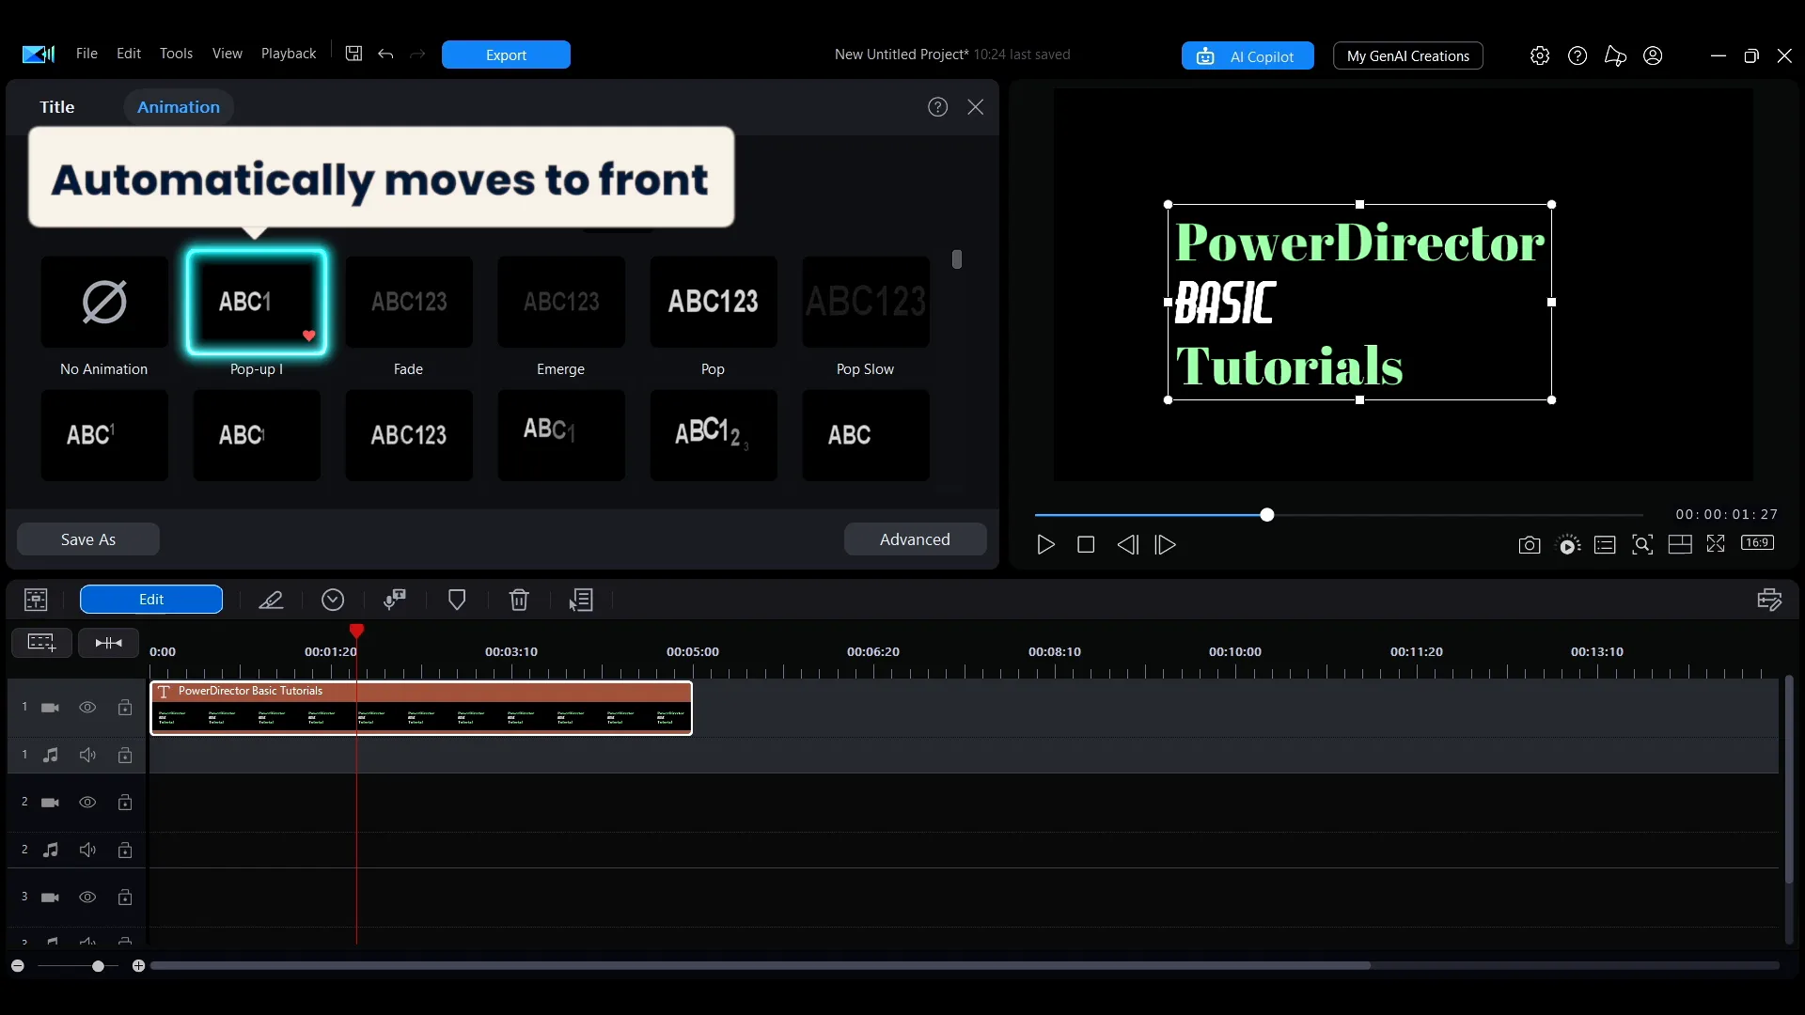Open the preview quality settings icon
This screenshot has height=1015, width=1805.
1569,545
